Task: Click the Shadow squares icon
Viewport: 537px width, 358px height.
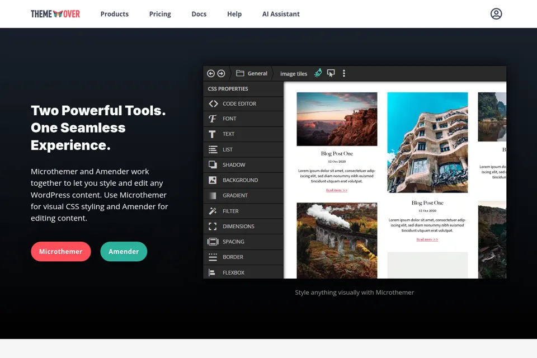Action: click(213, 165)
